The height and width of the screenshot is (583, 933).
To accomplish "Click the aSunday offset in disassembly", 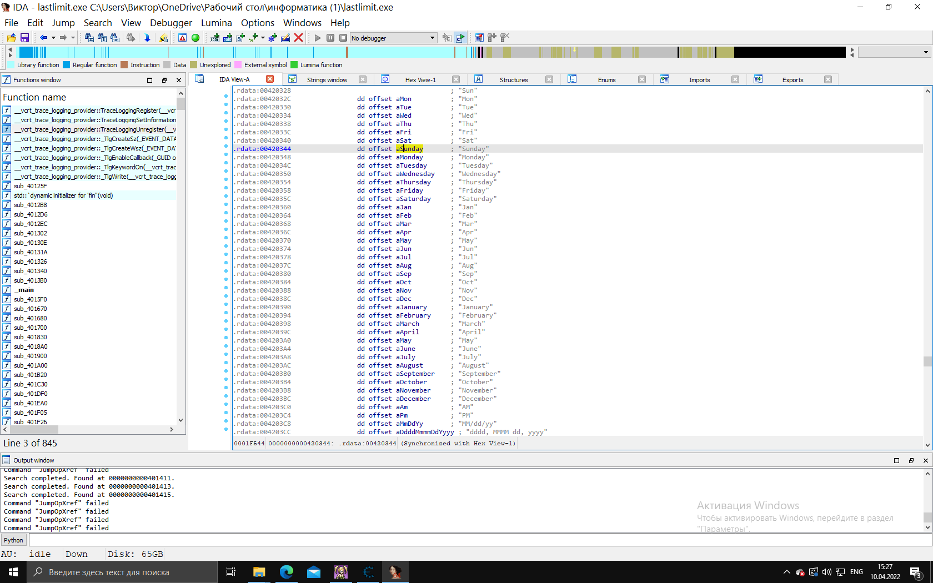I will pyautogui.click(x=409, y=149).
